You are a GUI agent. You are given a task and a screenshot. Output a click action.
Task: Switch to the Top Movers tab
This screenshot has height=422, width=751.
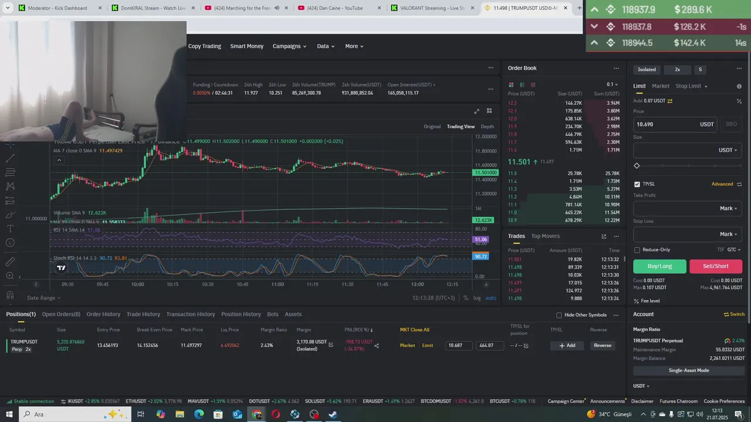pyautogui.click(x=546, y=236)
